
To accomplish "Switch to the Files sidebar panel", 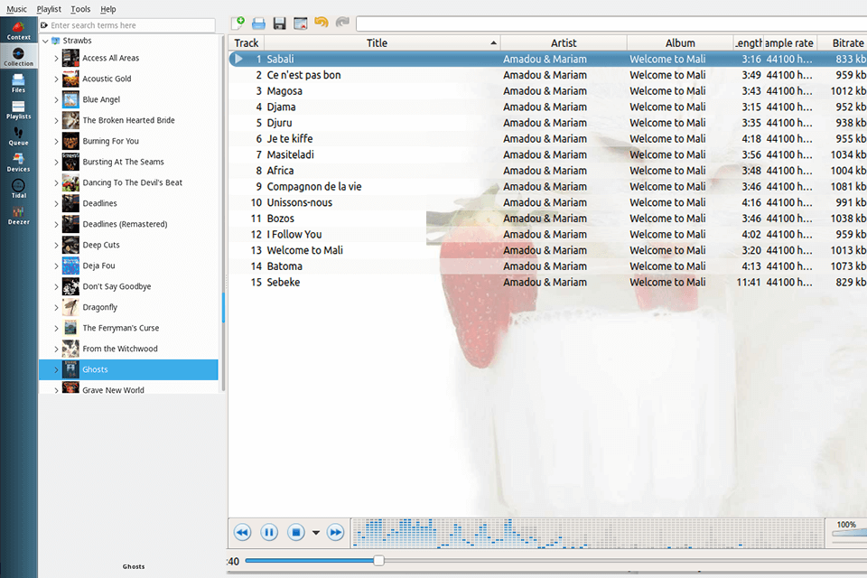I will coord(18,86).
